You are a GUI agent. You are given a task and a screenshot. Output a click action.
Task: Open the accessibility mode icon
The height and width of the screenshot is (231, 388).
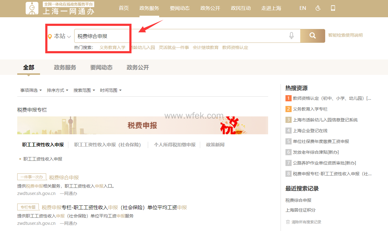tap(318, 8)
